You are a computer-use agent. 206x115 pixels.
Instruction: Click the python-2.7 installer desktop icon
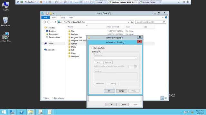(x=5, y=37)
